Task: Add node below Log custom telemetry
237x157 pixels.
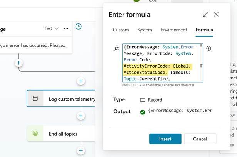Action: [81, 116]
